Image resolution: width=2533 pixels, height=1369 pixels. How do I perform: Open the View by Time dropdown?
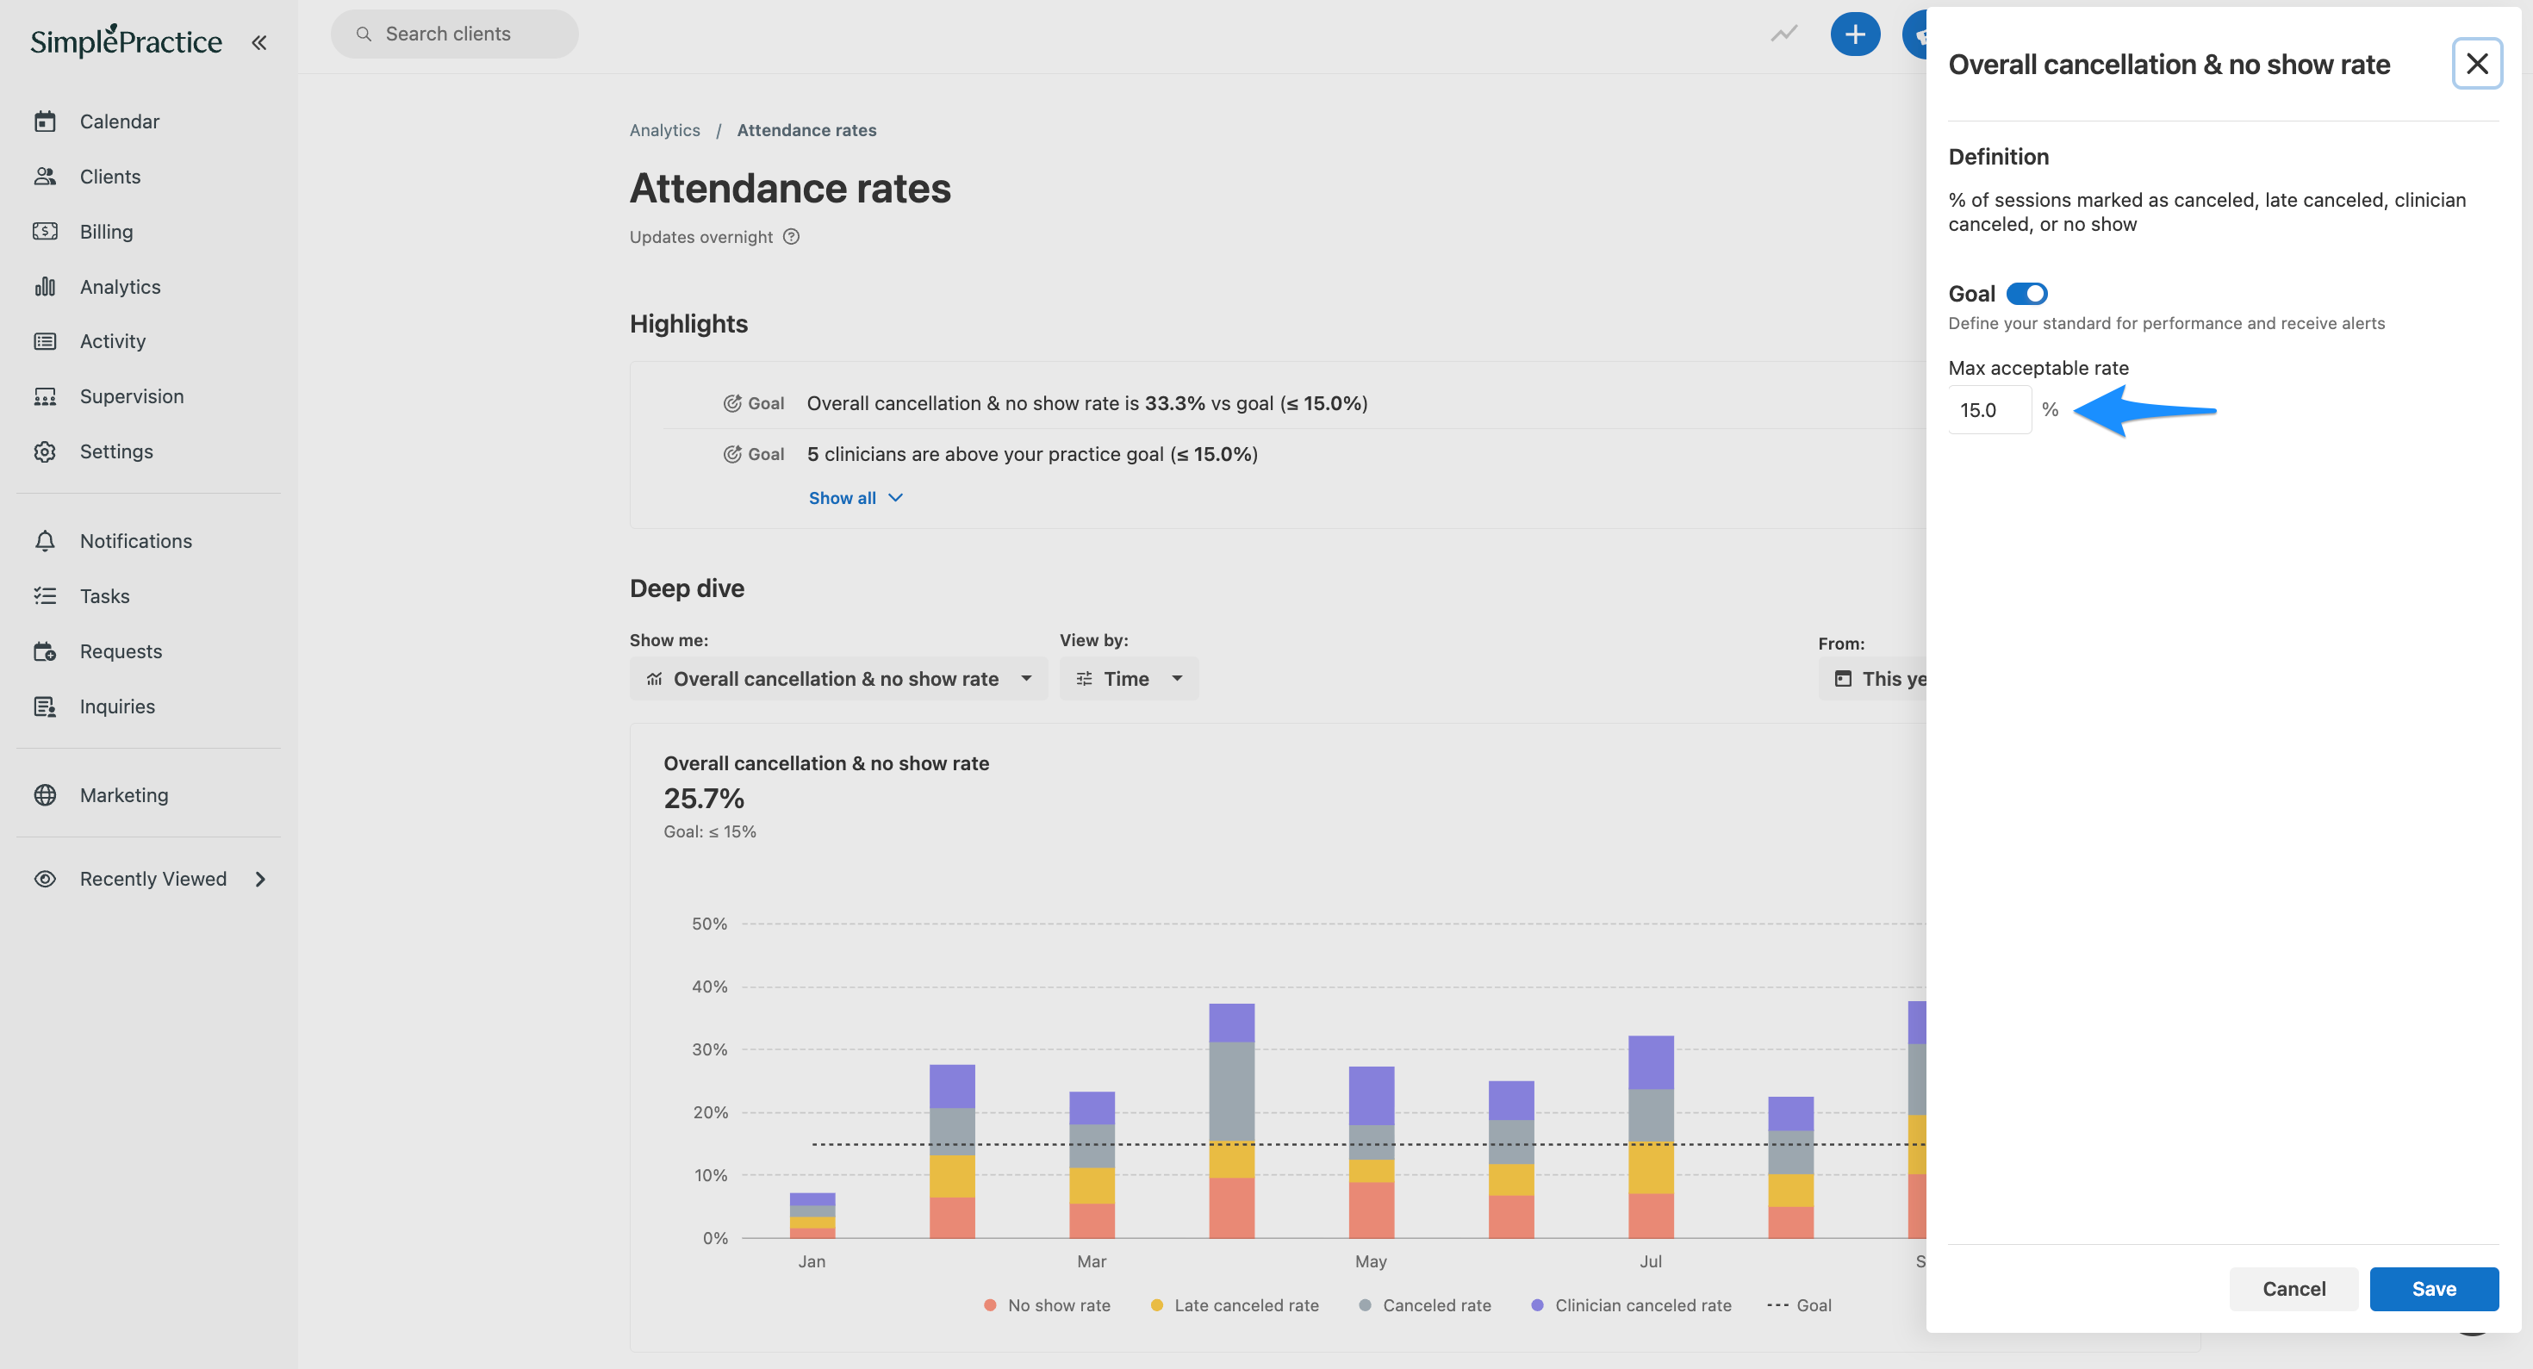click(1129, 679)
